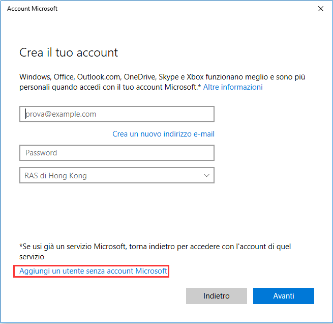Select the Crea il tuo account heading
Image resolution: width=333 pixels, height=324 pixels.
pos(69,52)
